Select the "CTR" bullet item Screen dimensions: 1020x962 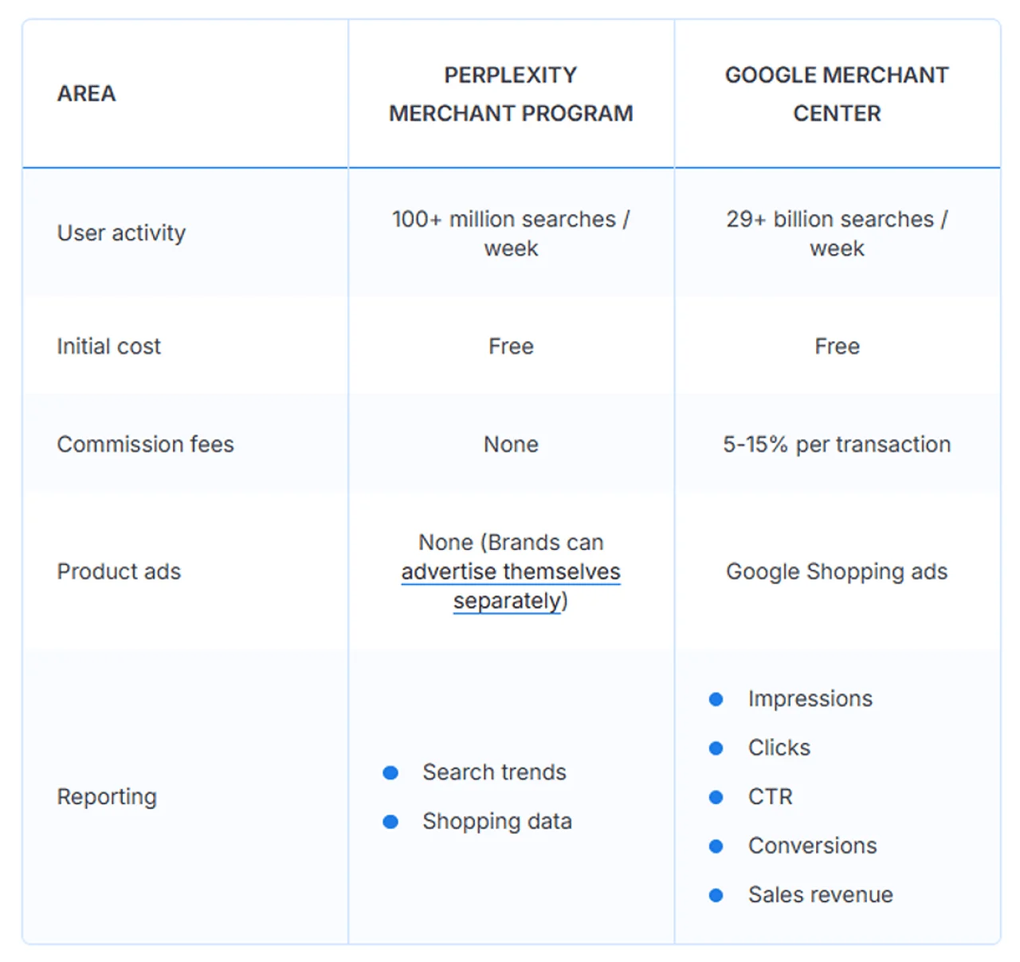click(x=770, y=797)
